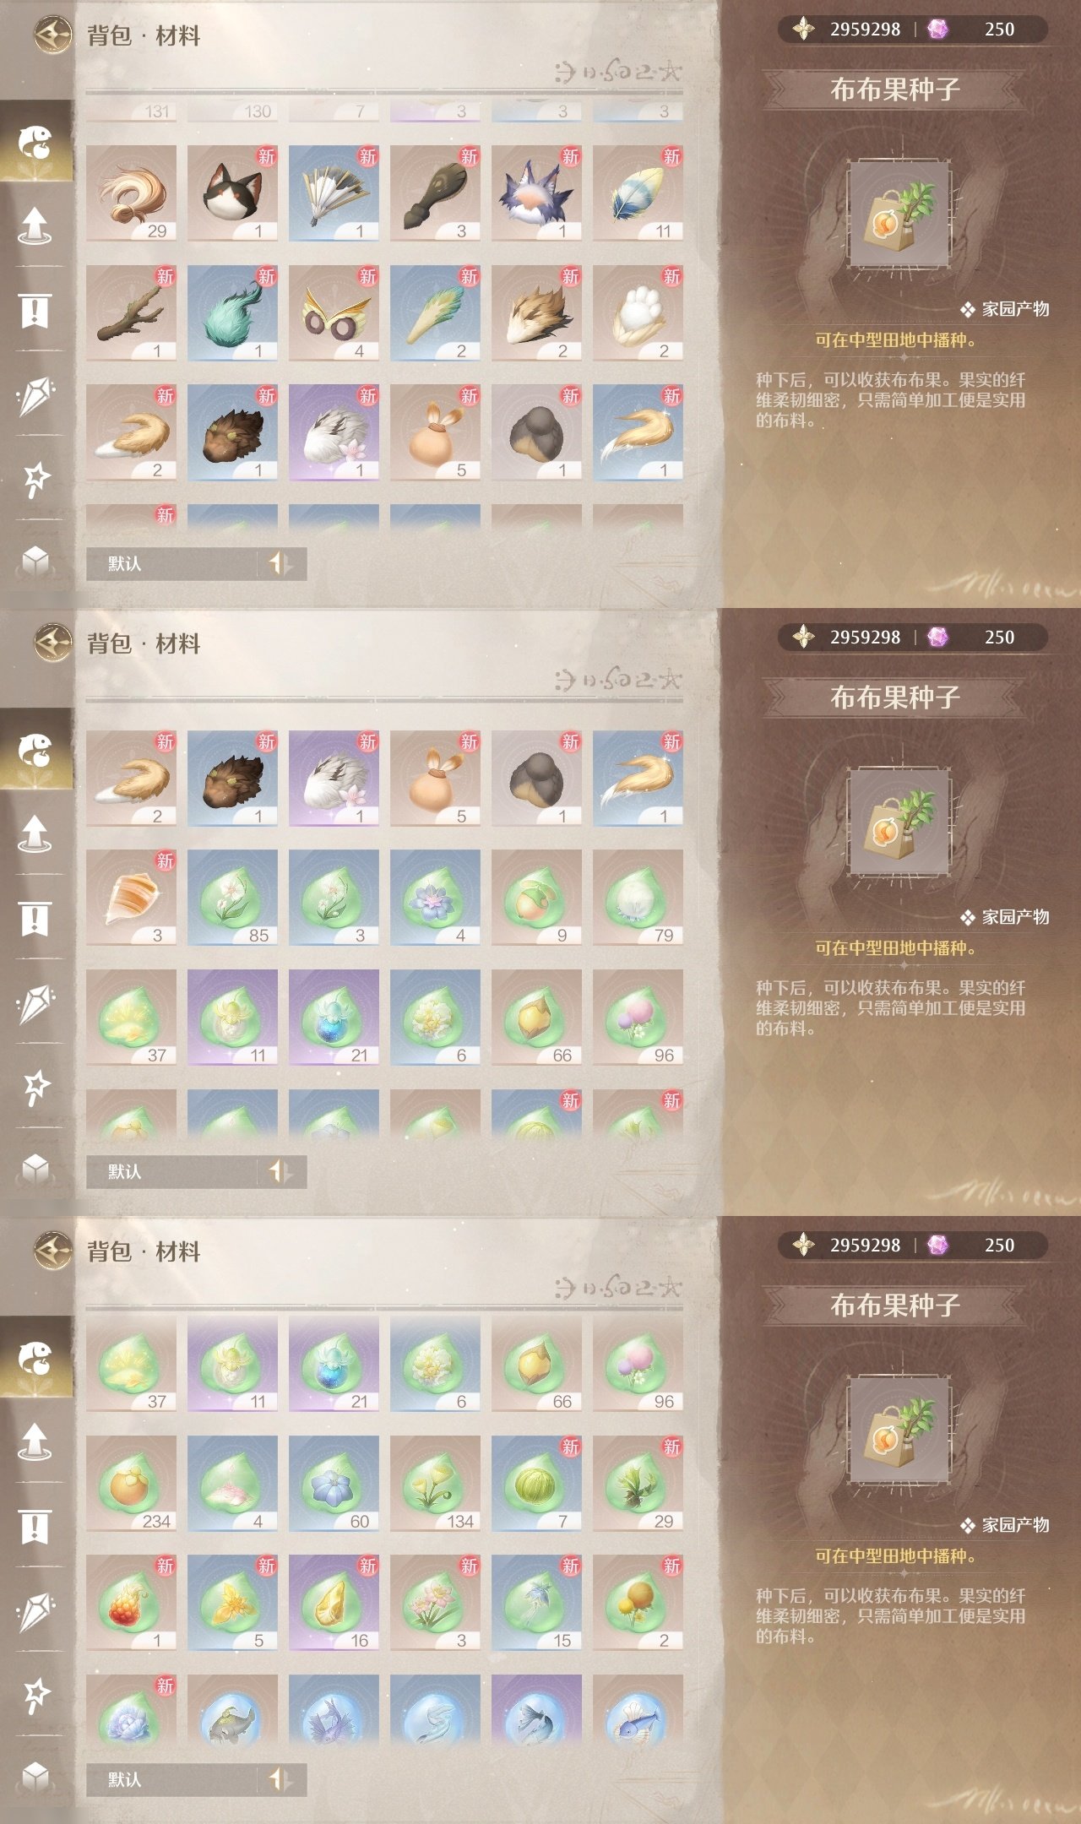Image resolution: width=1081 pixels, height=1824 pixels.
Task: Pick the teal fluffy tail item
Action: (232, 313)
